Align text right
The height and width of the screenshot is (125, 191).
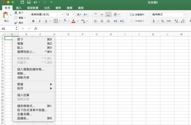tap(108, 21)
